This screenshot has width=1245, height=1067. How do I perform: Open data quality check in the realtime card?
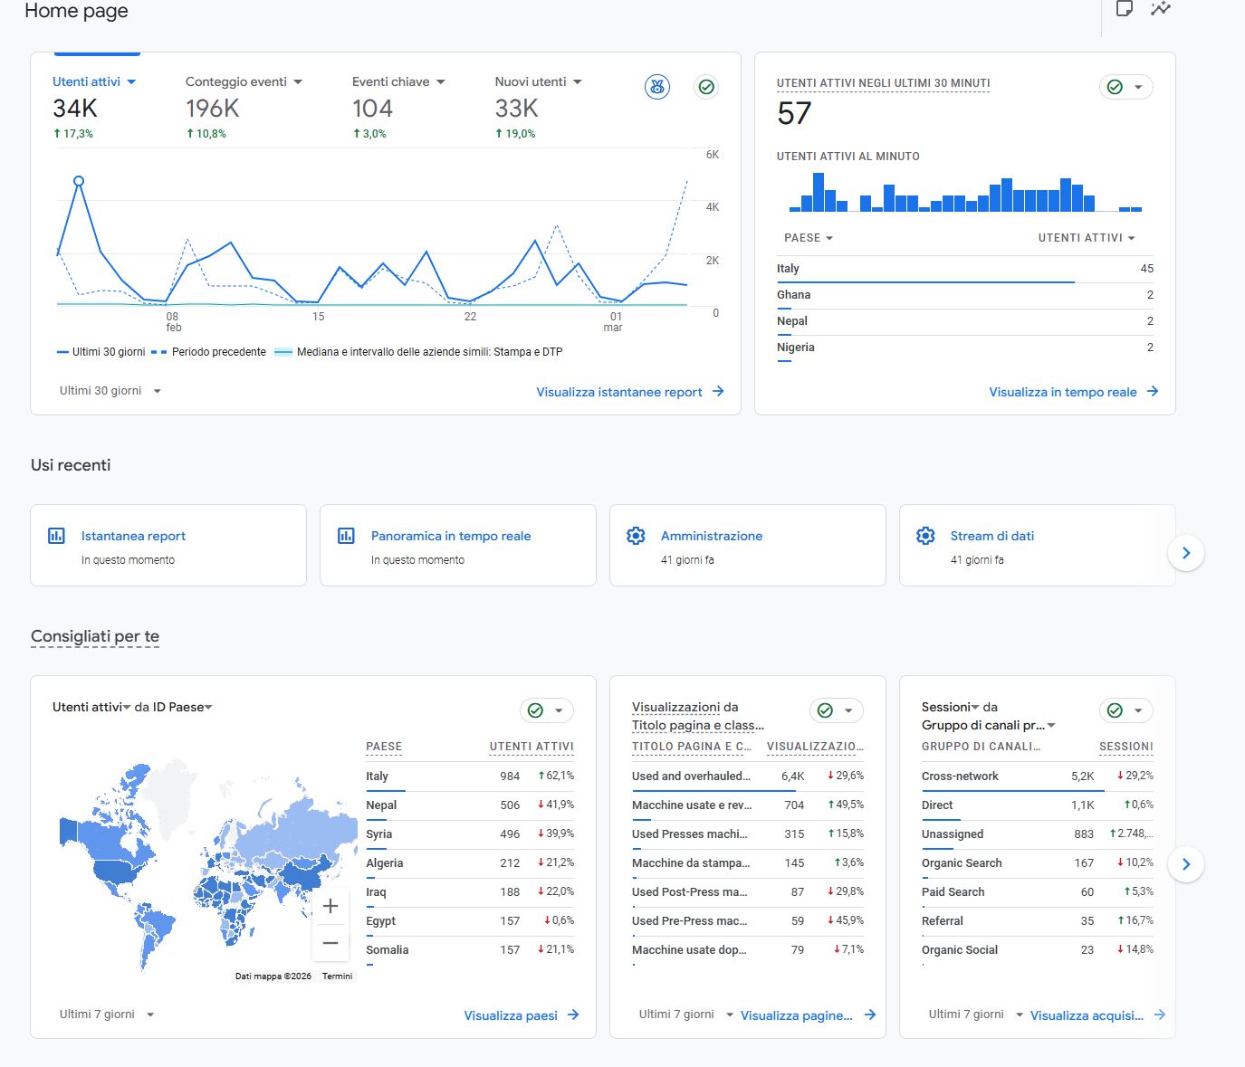(1125, 87)
